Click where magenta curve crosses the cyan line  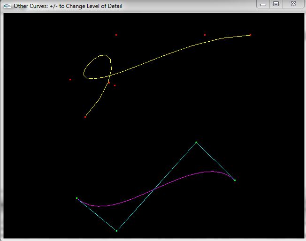[154, 189]
